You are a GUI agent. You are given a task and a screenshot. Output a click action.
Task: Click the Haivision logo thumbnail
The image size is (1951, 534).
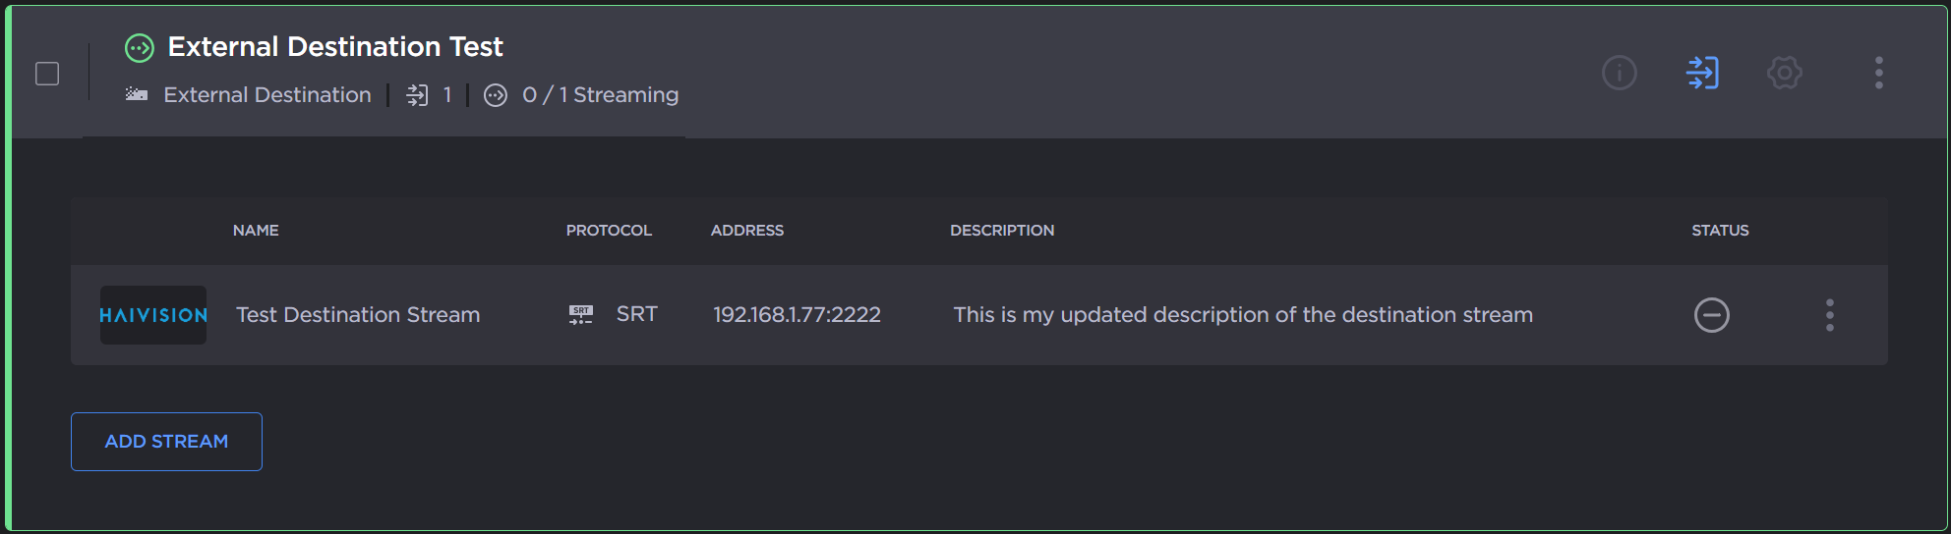(x=153, y=315)
